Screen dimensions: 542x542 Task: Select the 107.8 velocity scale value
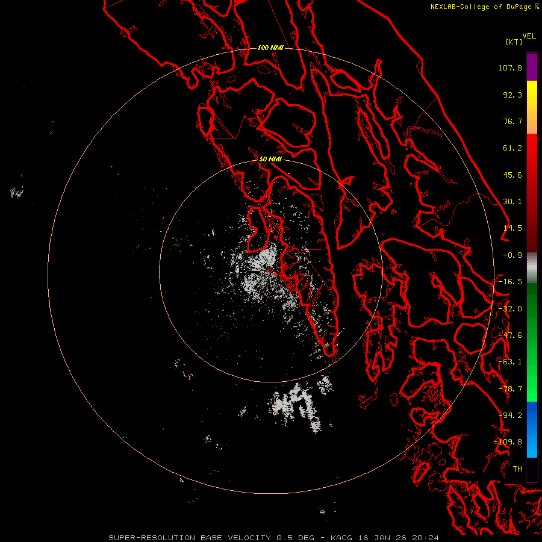(510, 67)
